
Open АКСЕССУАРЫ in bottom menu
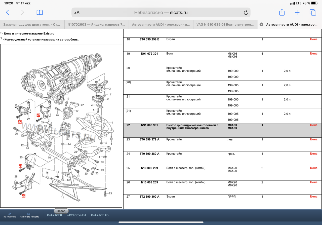[76, 215]
